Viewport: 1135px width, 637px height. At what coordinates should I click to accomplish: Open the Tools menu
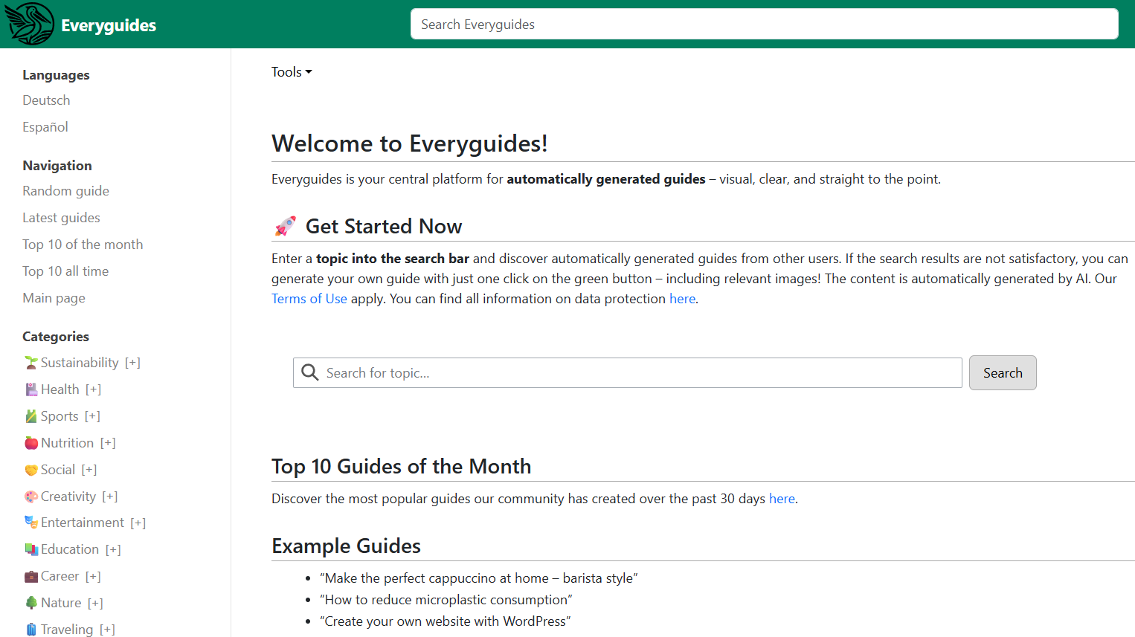tap(292, 71)
